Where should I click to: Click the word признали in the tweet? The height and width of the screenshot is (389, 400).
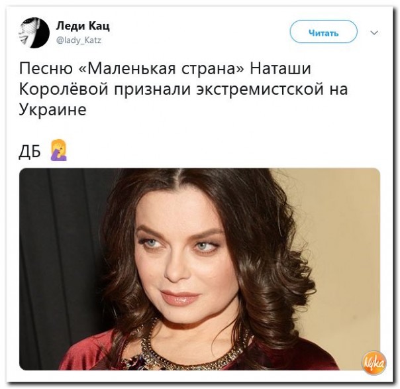[152, 90]
